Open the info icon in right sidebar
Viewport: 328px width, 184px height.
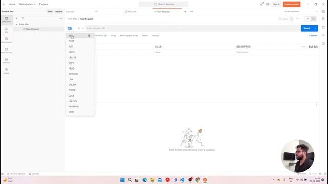point(323,43)
